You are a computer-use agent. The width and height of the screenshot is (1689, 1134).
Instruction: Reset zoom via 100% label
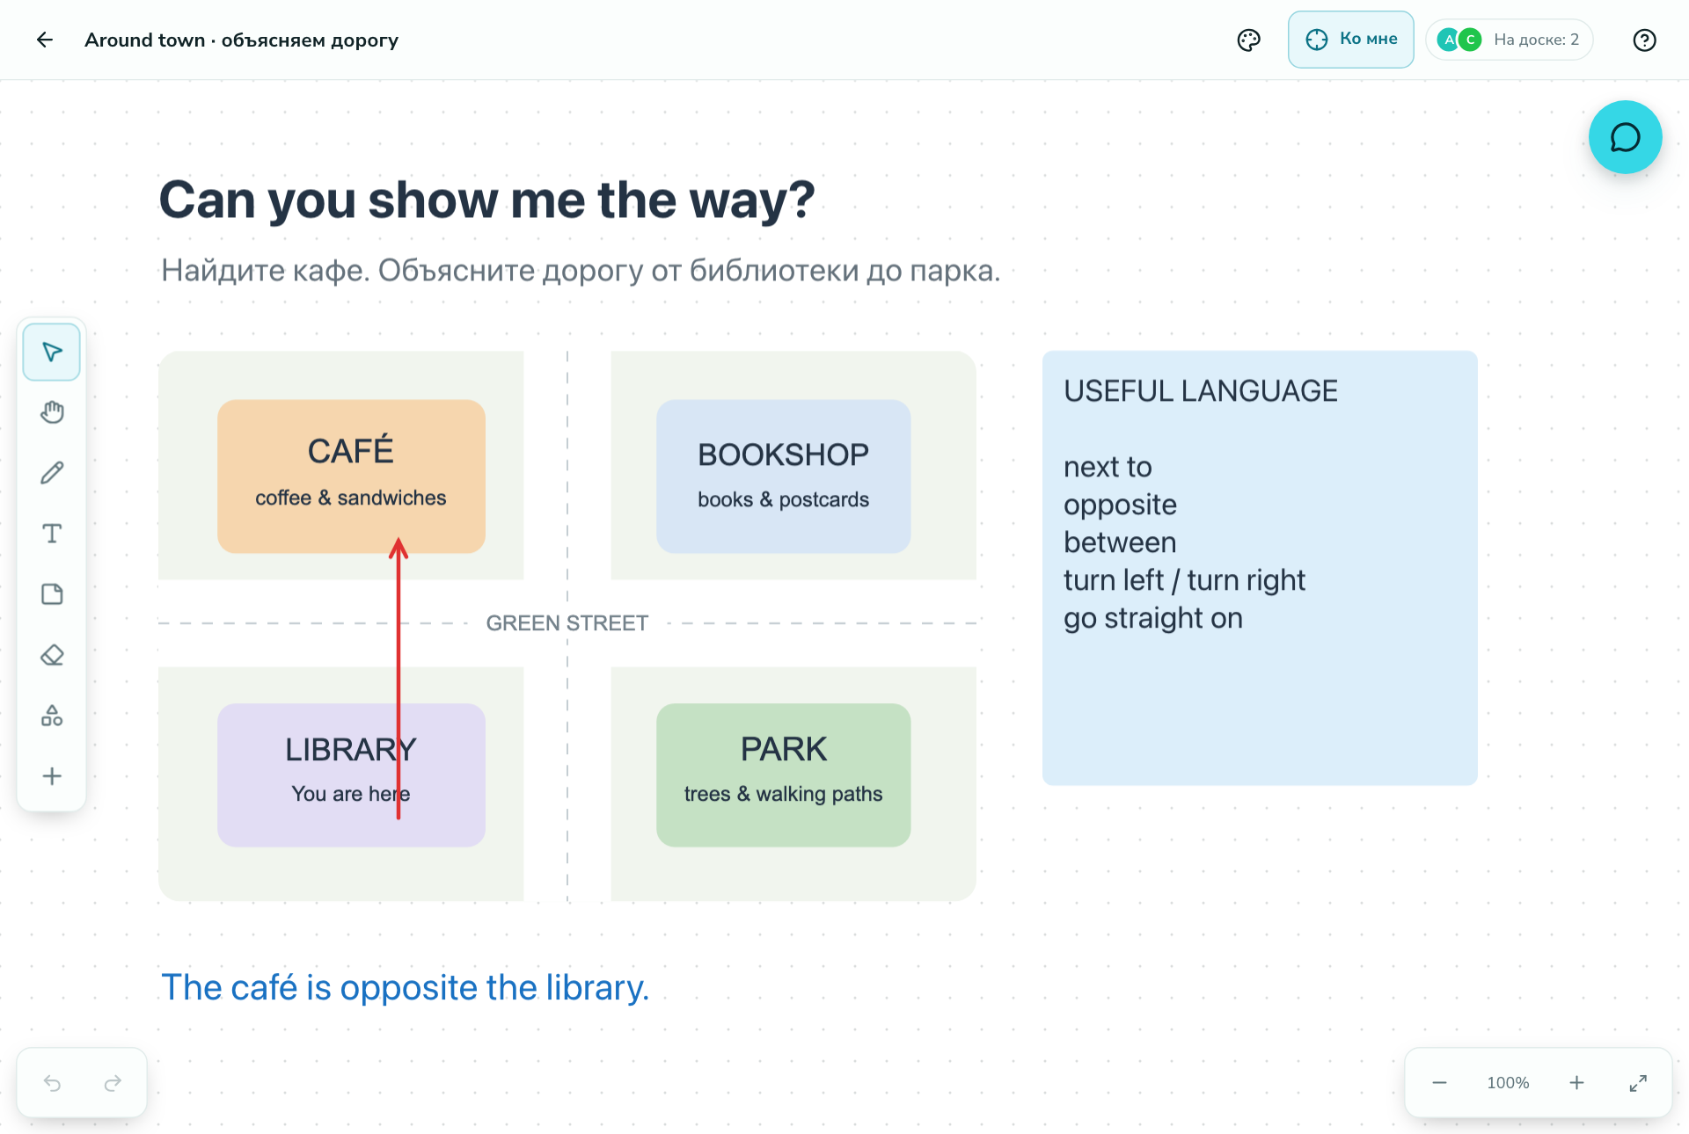1508,1083
